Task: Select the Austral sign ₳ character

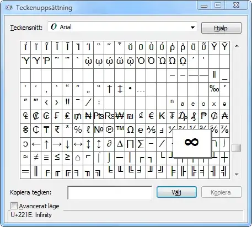Action: [x=224, y=117]
